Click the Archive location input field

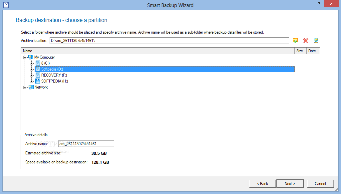tap(169, 40)
